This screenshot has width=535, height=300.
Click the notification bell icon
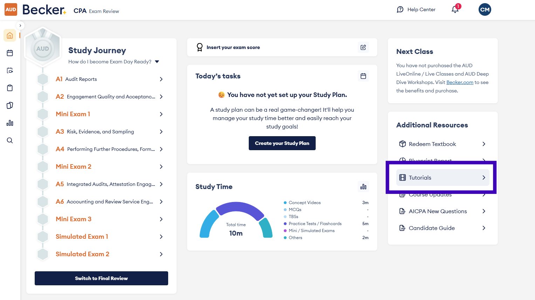coord(455,9)
